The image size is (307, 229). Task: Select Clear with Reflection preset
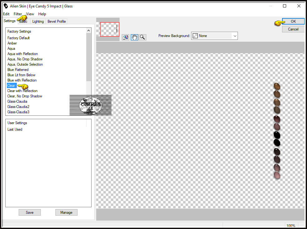coord(22,91)
